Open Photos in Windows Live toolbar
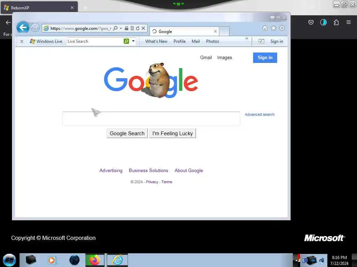Screen dimensions: 357x267 tap(212, 41)
